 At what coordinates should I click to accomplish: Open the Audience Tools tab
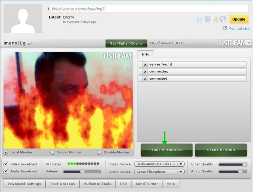point(97,184)
